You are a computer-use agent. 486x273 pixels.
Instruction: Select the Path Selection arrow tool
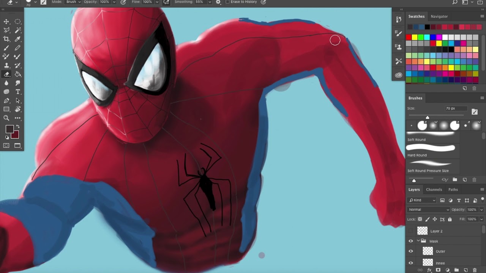click(18, 101)
